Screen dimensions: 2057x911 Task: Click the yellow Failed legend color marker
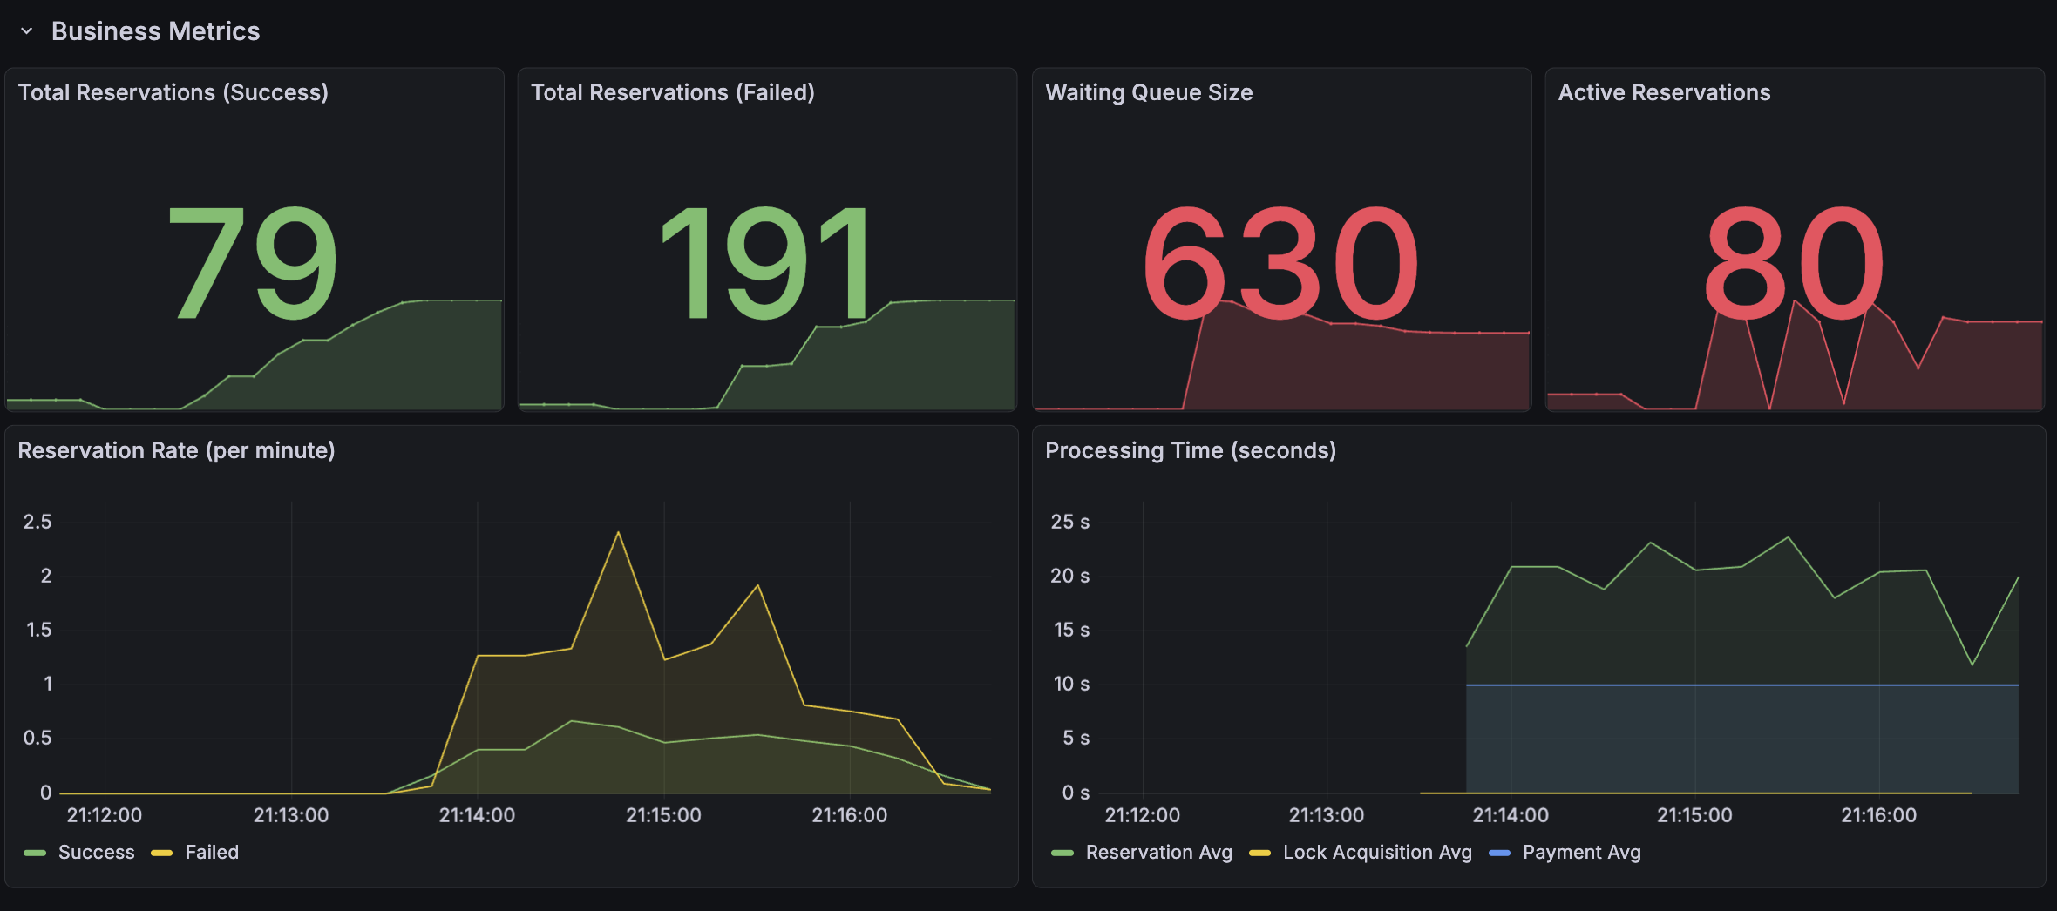point(161,853)
